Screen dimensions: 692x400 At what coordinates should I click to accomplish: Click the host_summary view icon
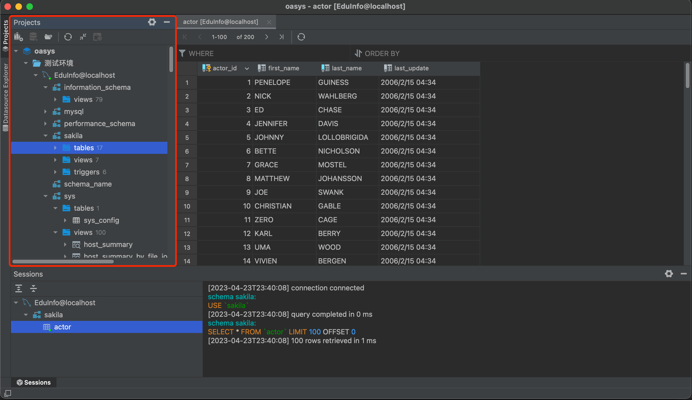[76, 245]
